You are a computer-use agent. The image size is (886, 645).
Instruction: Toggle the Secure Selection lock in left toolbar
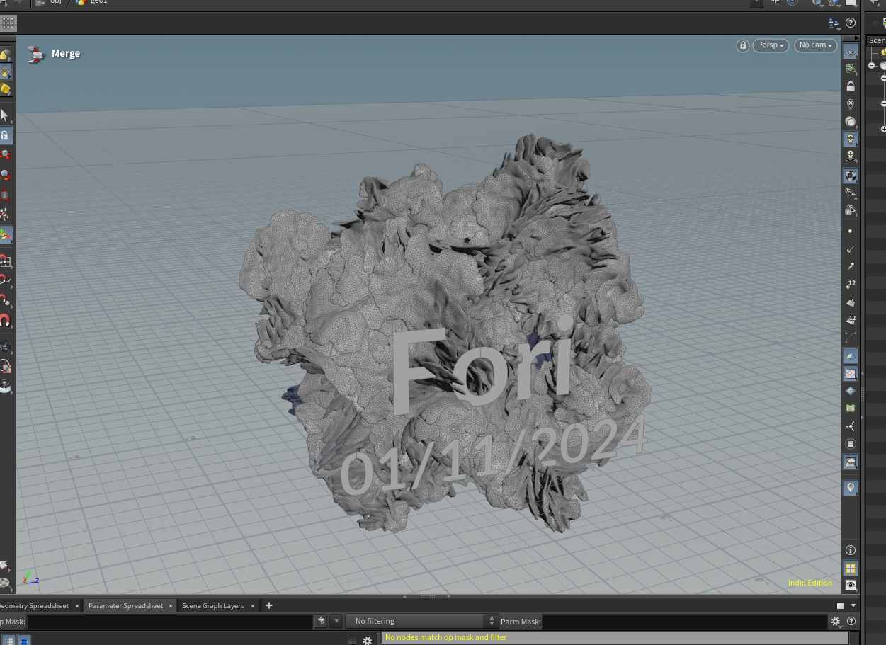click(4, 135)
